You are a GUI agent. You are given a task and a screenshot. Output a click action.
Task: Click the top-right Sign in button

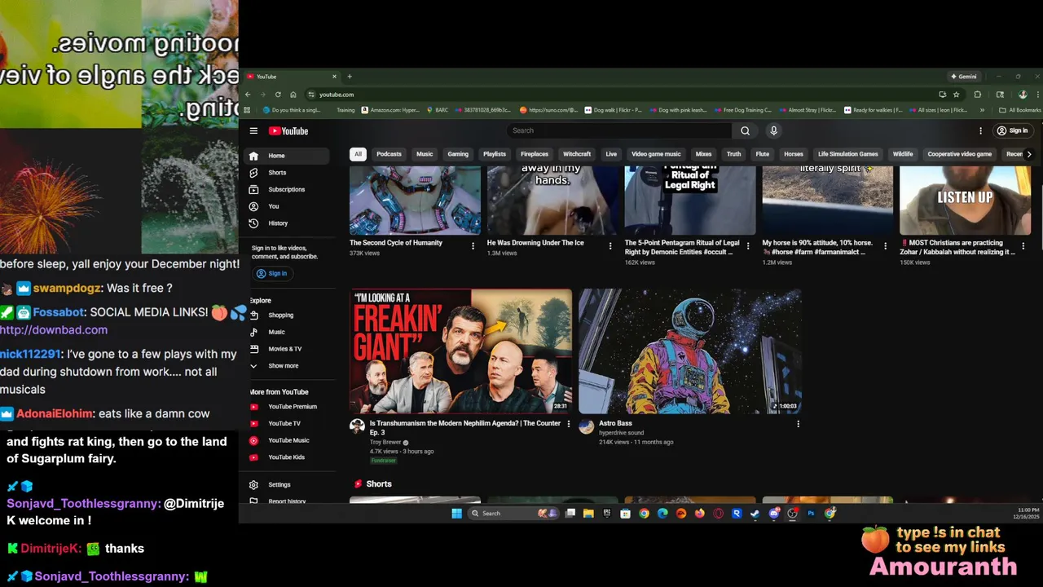point(1012,130)
